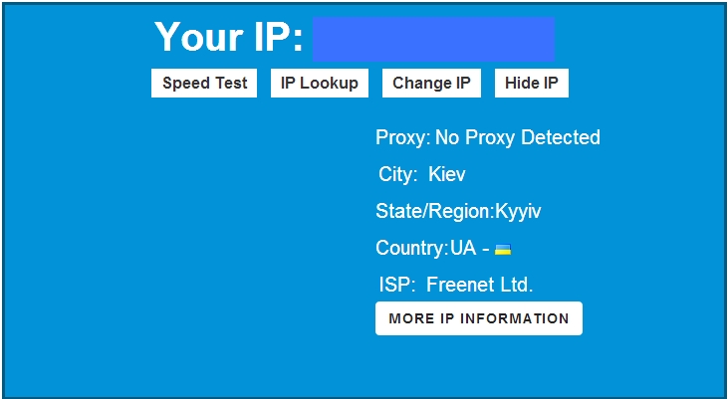Click the "ISP:" label
728x399 pixels.
click(397, 285)
